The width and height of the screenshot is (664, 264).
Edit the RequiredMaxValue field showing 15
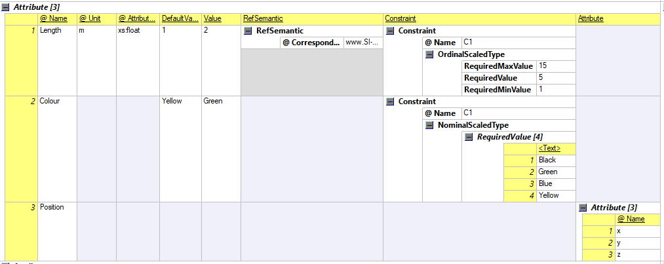[x=555, y=66]
